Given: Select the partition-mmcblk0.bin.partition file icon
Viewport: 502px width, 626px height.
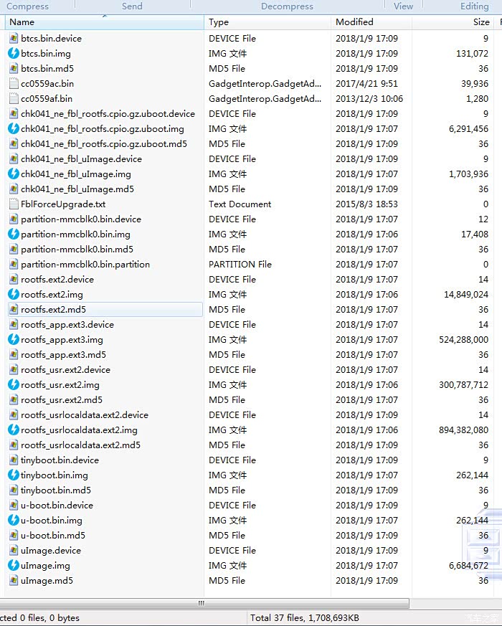Looking at the screenshot, I should (14, 264).
